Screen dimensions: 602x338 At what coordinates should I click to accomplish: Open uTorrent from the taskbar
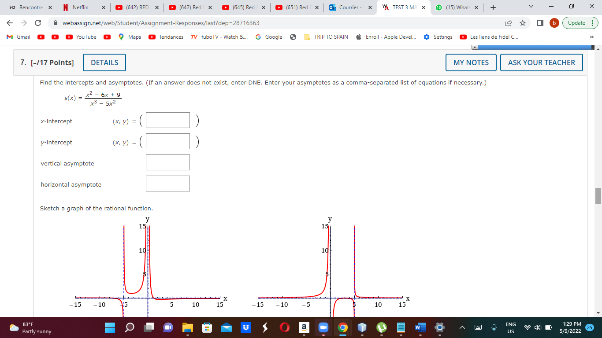pos(382,327)
